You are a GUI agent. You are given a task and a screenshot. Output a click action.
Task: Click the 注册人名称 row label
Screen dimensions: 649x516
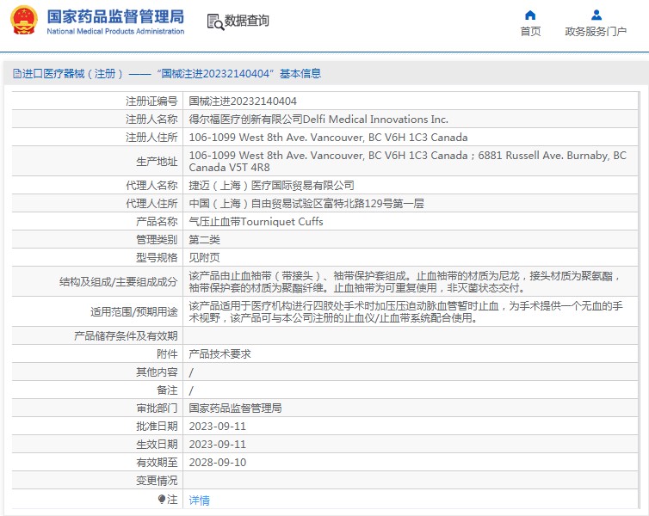(x=151, y=120)
